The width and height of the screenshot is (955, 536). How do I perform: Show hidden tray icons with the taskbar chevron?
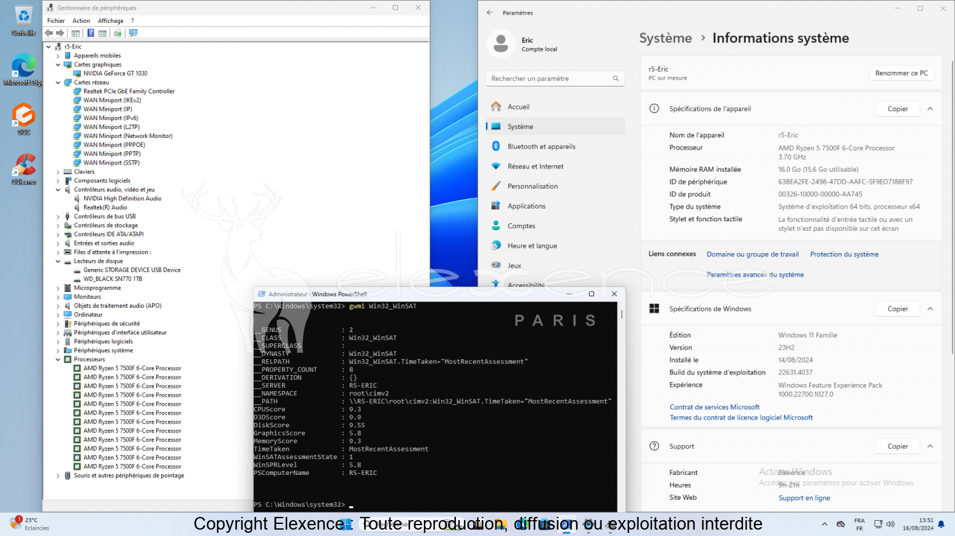824,525
